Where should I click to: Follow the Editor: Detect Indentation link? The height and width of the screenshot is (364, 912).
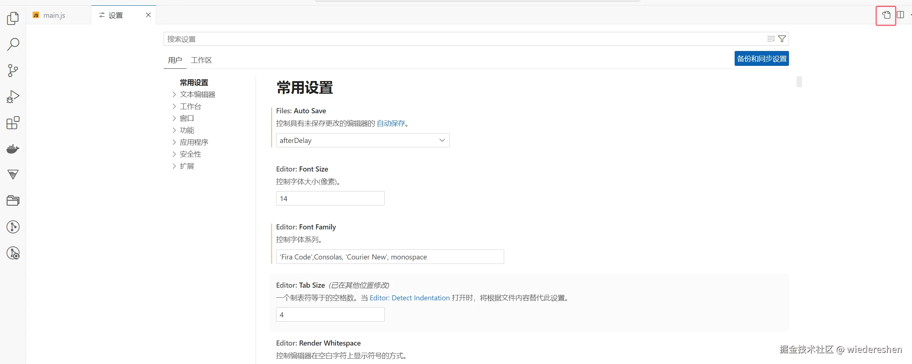coord(410,298)
